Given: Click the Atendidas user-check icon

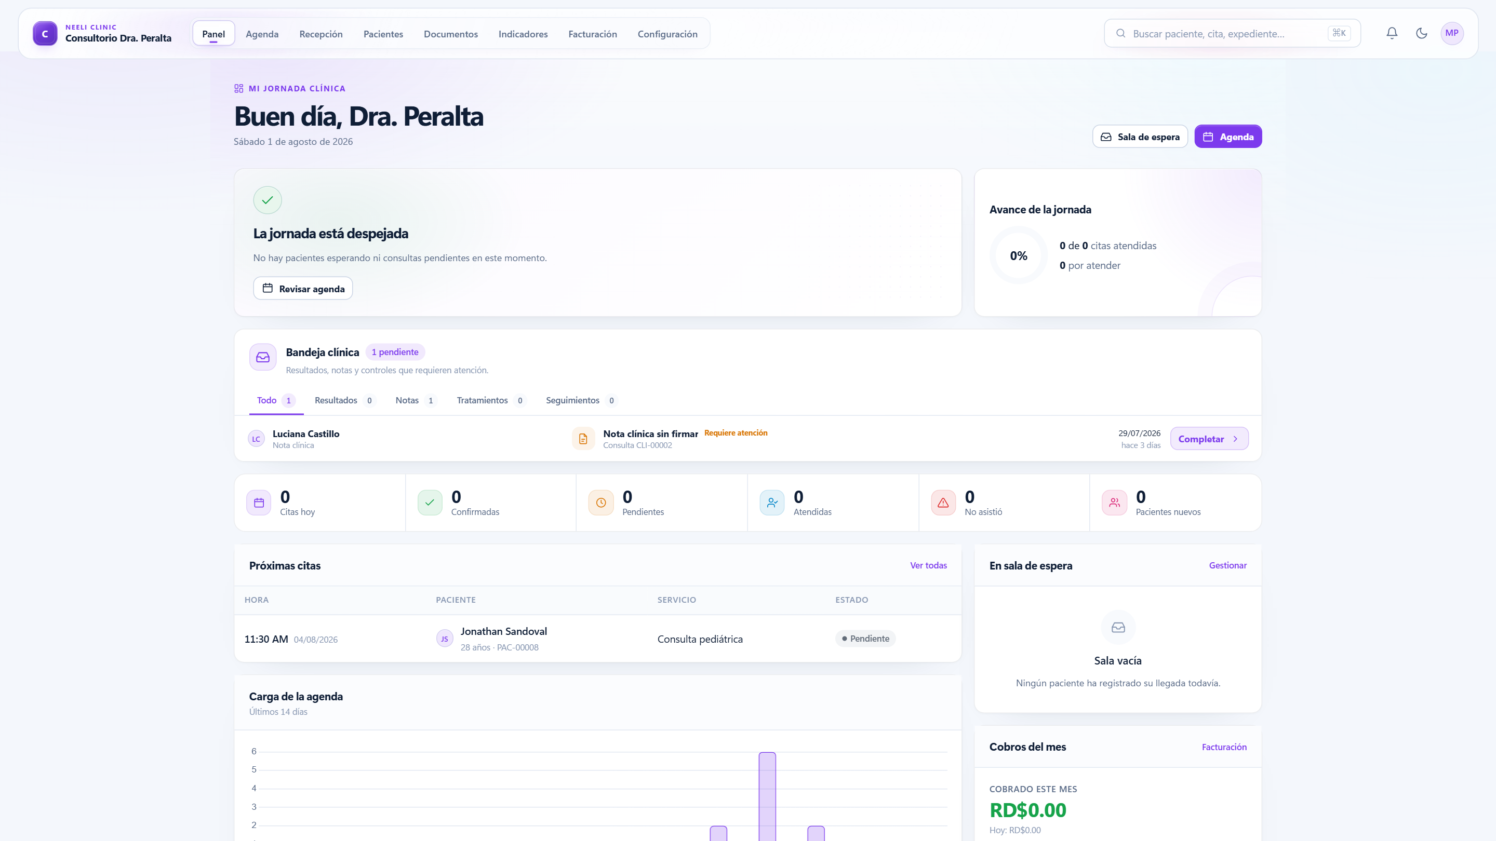Looking at the screenshot, I should tap(772, 503).
